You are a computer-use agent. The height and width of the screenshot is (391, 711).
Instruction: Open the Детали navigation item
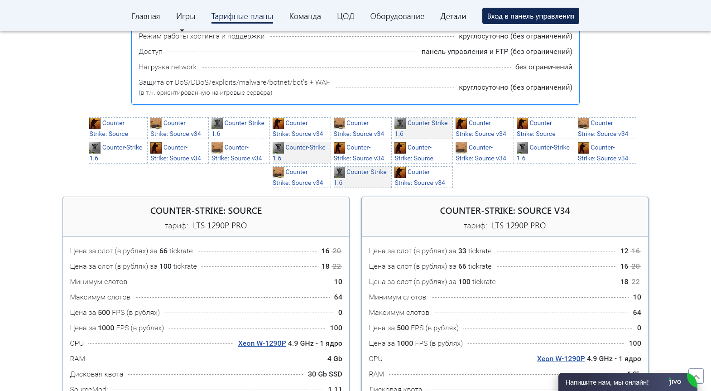coord(453,16)
